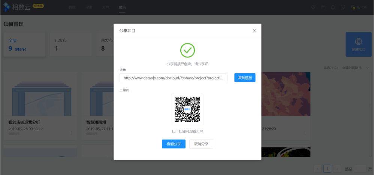Select page 1 in pagination
Image resolution: width=374 pixels, height=175 pixels.
(x=327, y=169)
